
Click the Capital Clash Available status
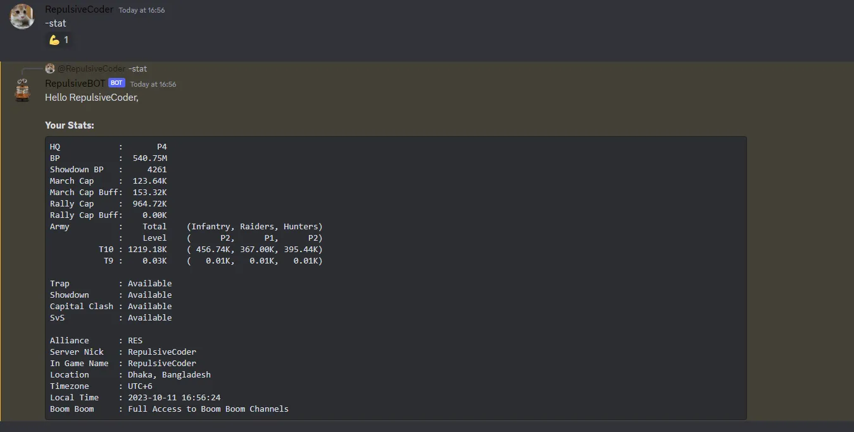(149, 306)
